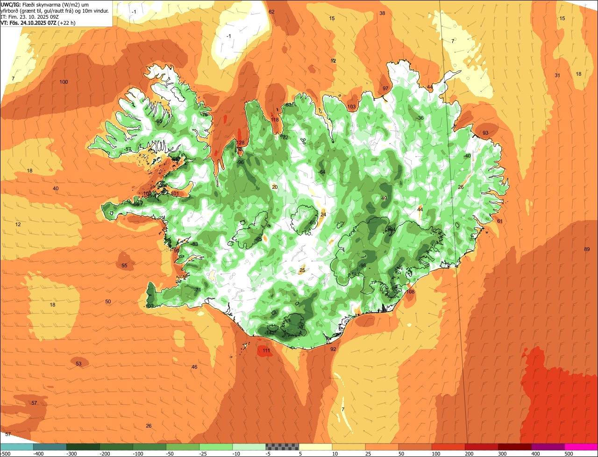The width and height of the screenshot is (598, 457).
Task: Click the legend swatch between -400 and -300
Action: click(50, 446)
